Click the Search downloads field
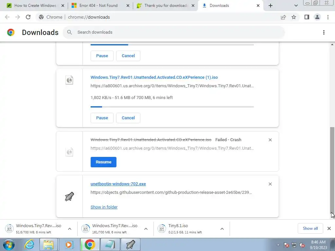335x251 pixels. coord(174,32)
